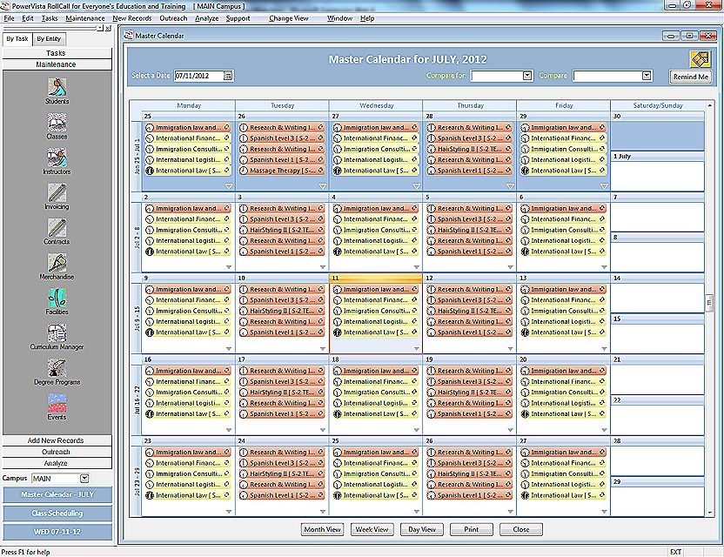Click the Events icon in sidebar
724x557 pixels.
57,403
